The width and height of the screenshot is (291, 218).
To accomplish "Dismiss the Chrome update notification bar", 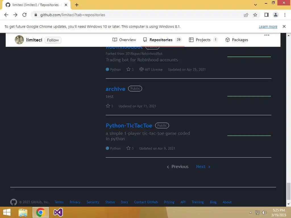I will [x=284, y=26].
